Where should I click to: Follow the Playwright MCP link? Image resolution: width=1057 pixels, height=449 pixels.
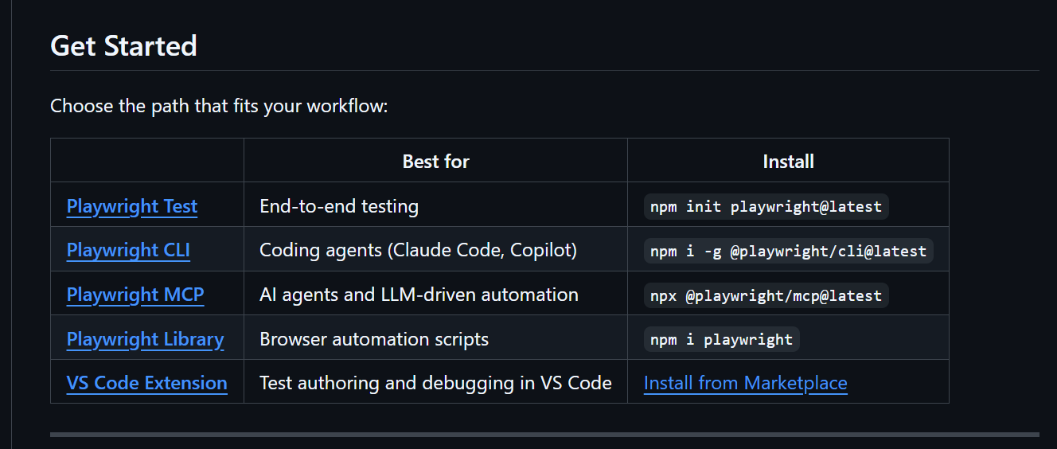(135, 295)
